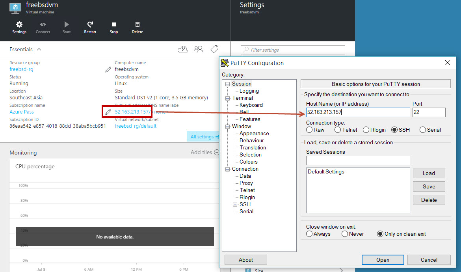Open the tags icon in Essentials
The image size is (461, 272).
[x=214, y=49]
